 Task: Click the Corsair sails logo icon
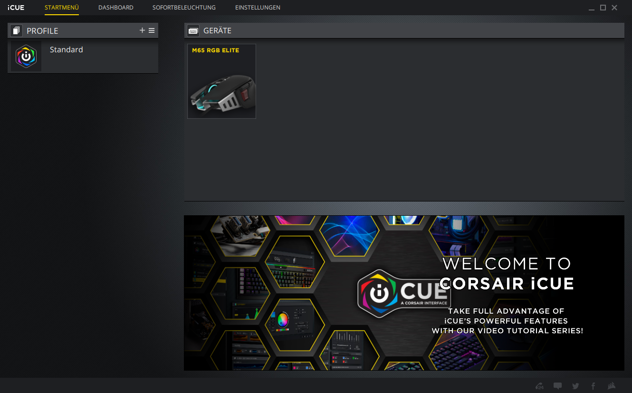(x=612, y=386)
